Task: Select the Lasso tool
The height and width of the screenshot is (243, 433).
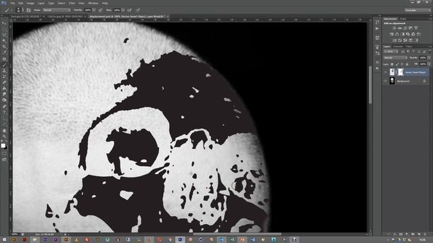Action: (4, 35)
